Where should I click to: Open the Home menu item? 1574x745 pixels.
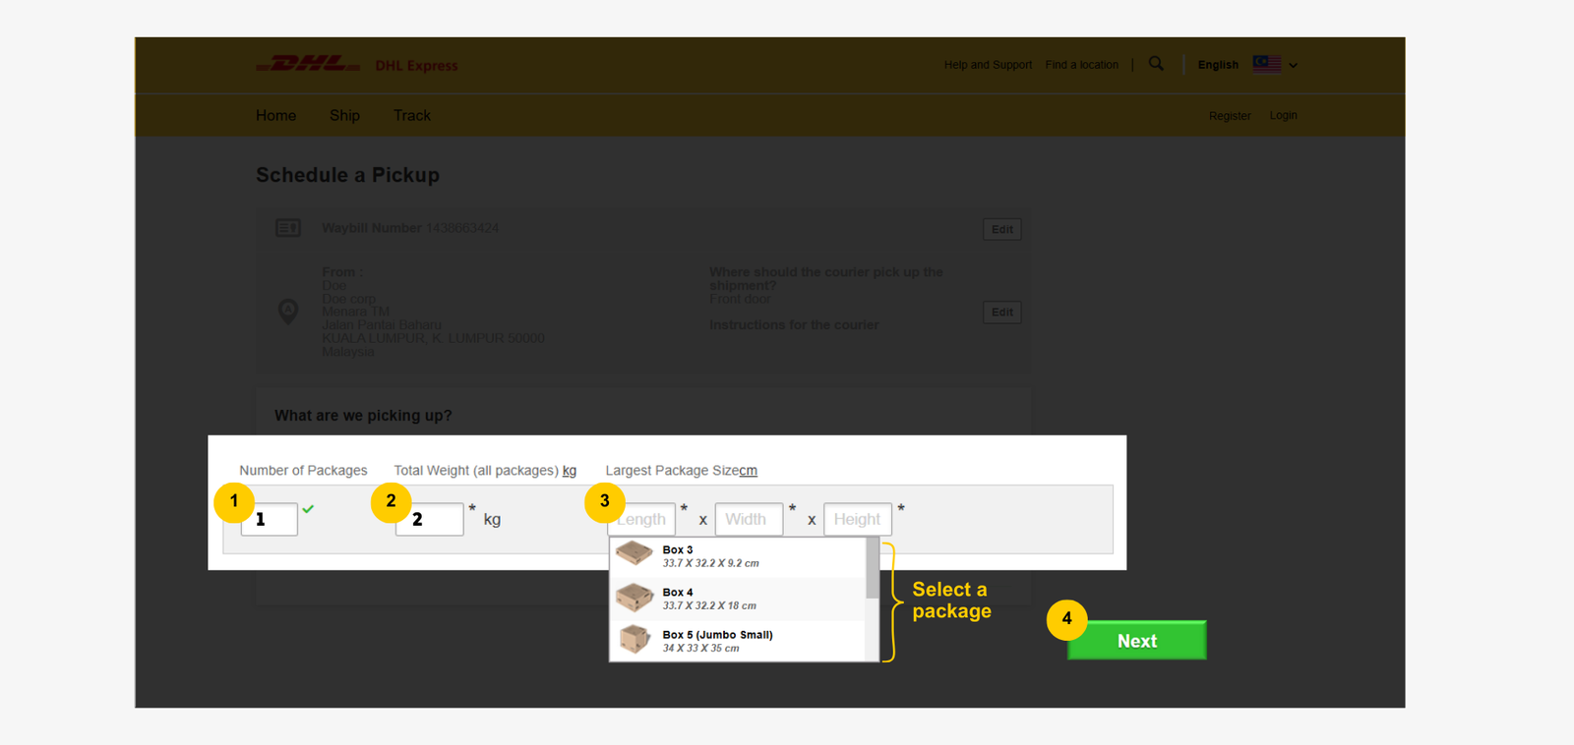click(x=275, y=115)
